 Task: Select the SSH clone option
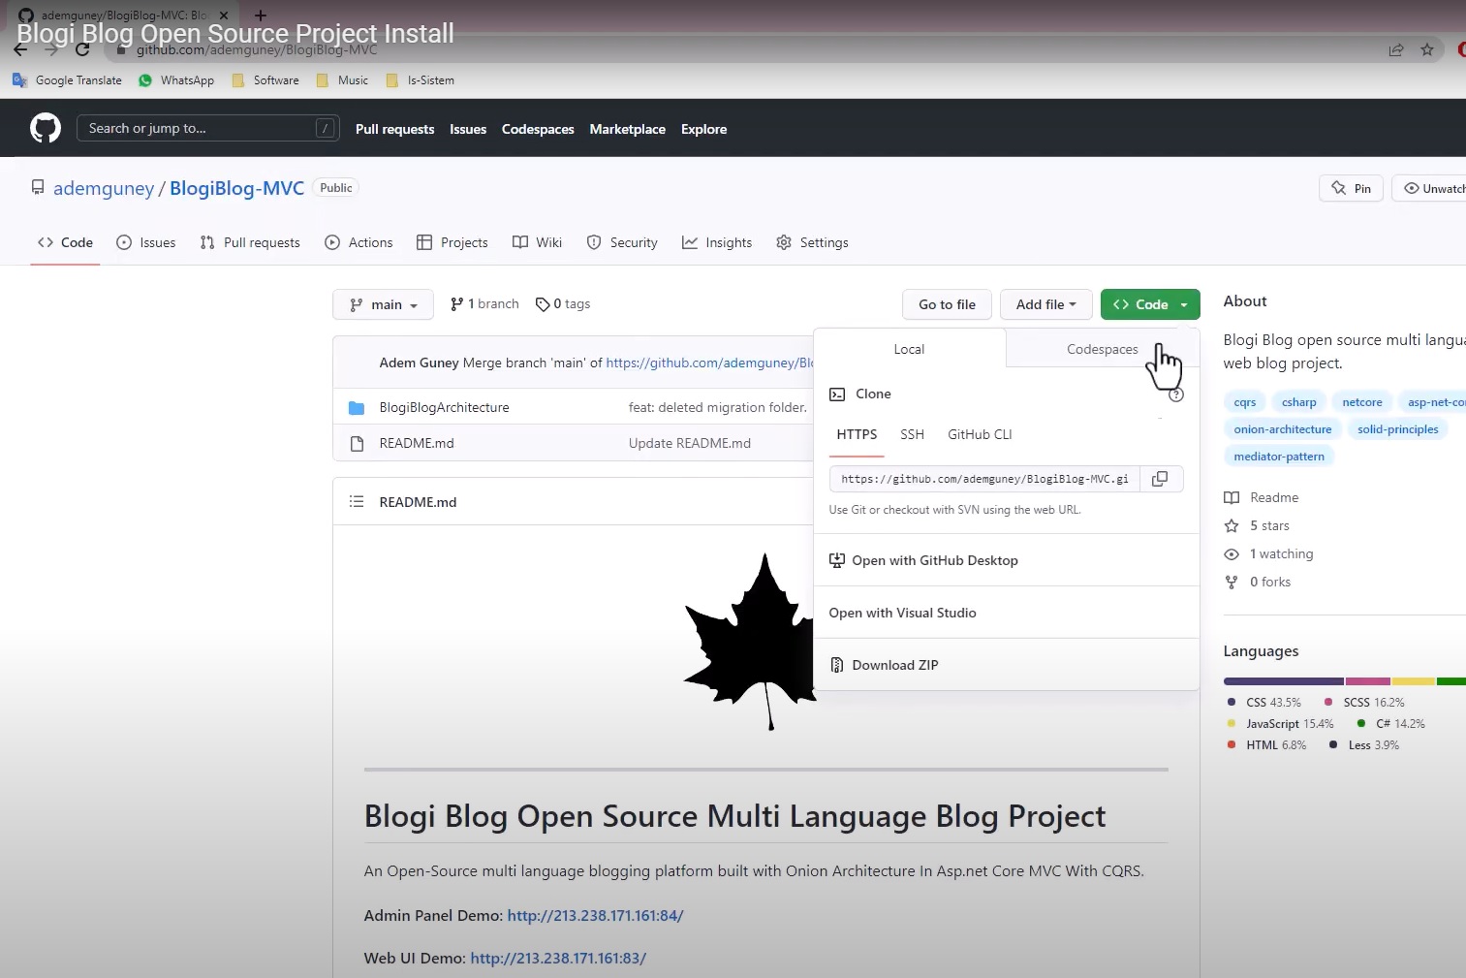coord(912,434)
